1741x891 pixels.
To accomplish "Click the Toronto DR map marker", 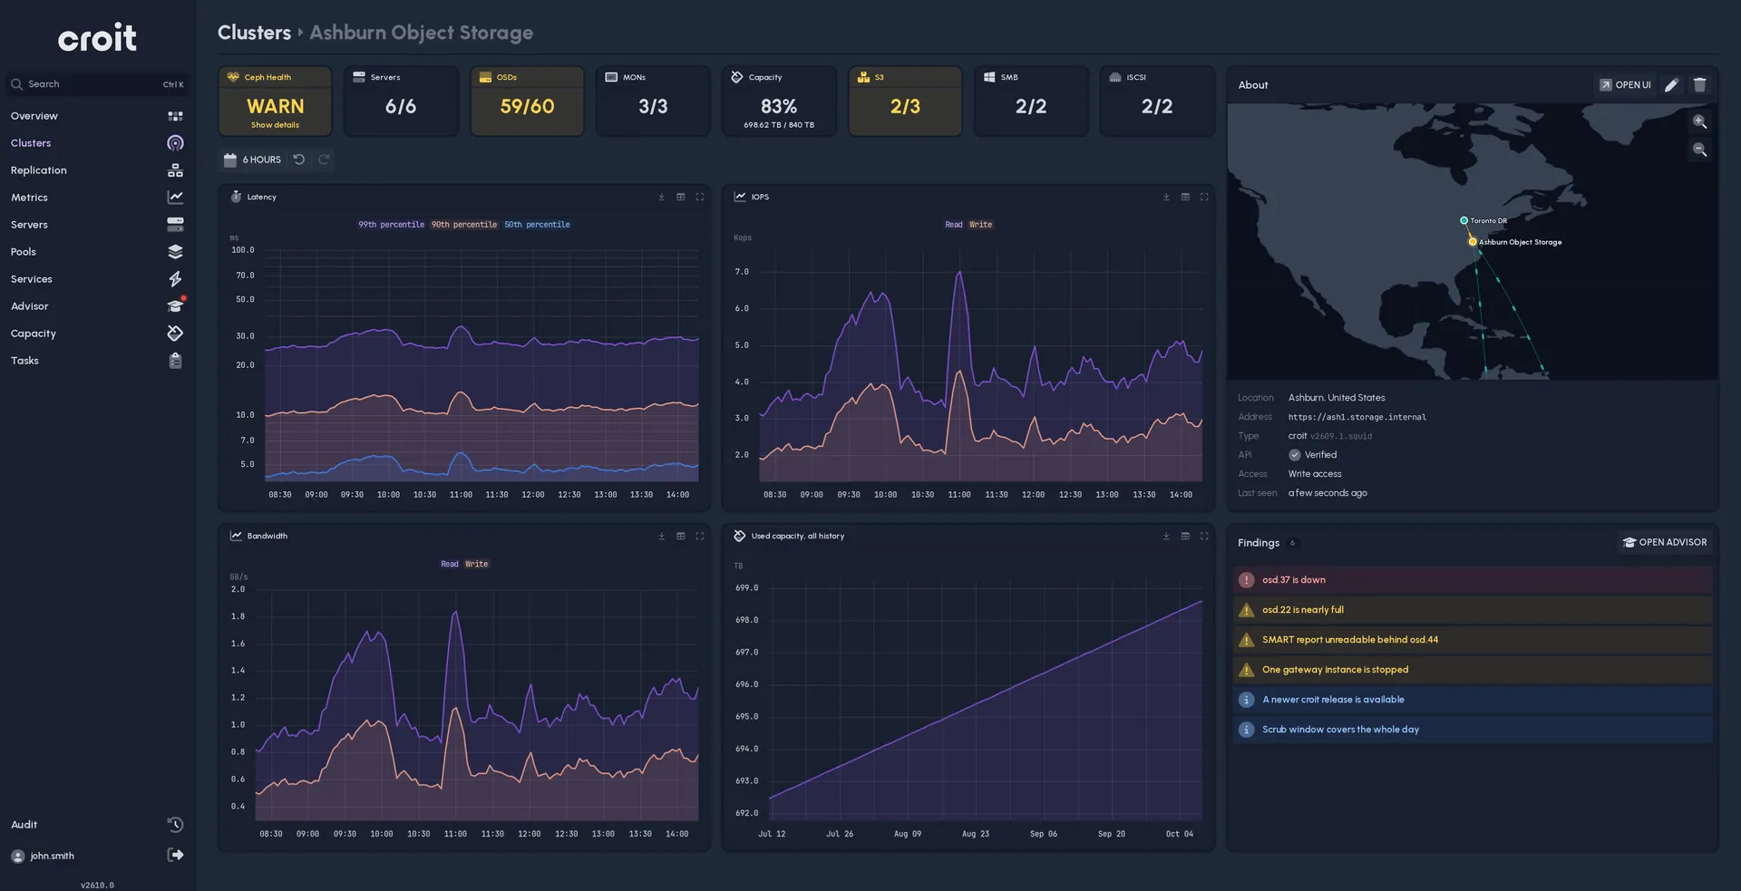I will coord(1464,220).
